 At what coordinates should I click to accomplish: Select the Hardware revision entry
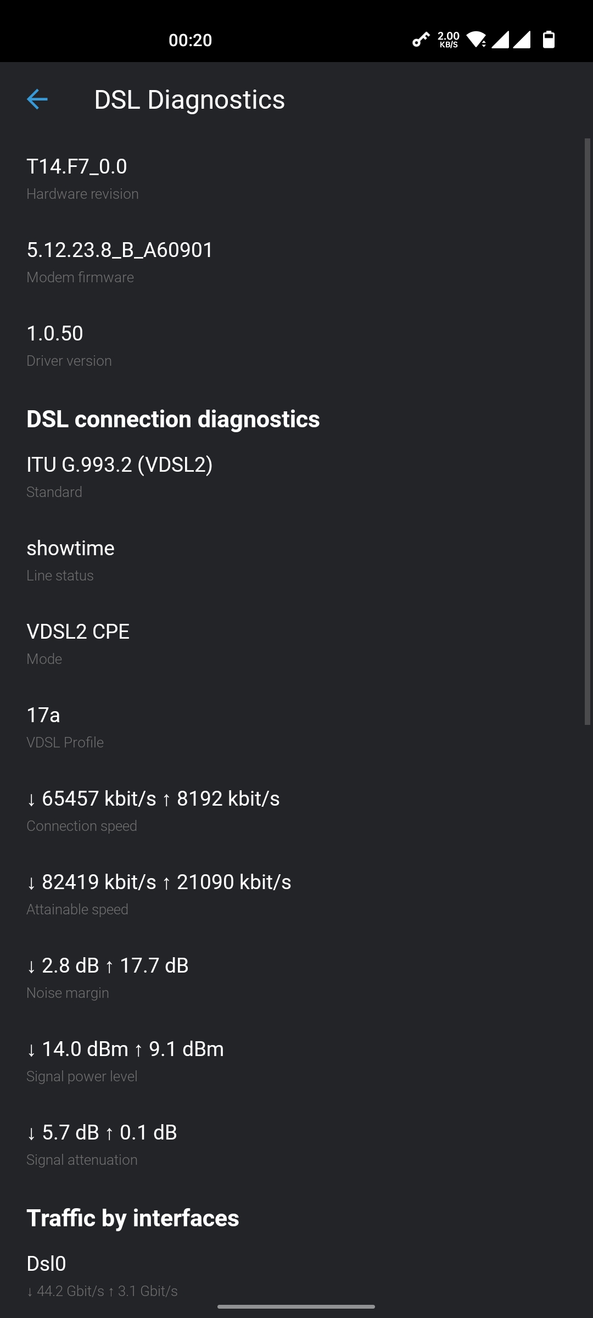point(296,179)
